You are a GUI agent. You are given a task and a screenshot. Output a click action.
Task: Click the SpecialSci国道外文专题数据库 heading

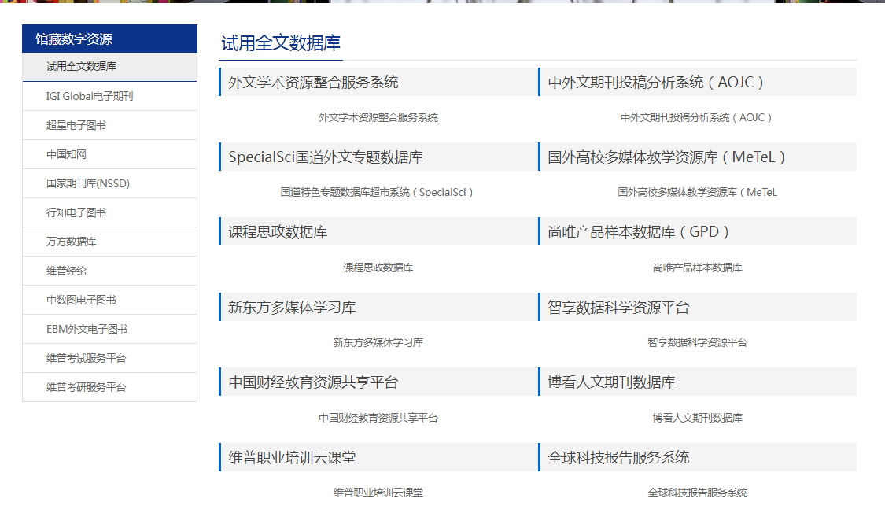click(326, 157)
